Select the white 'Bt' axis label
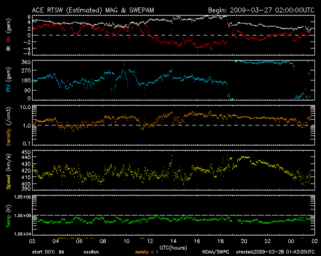 pos(9,48)
